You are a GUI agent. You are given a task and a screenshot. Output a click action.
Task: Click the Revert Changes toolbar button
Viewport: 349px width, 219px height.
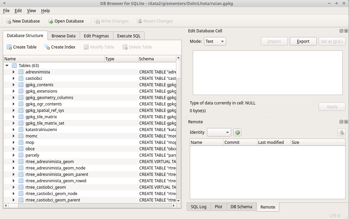point(155,21)
